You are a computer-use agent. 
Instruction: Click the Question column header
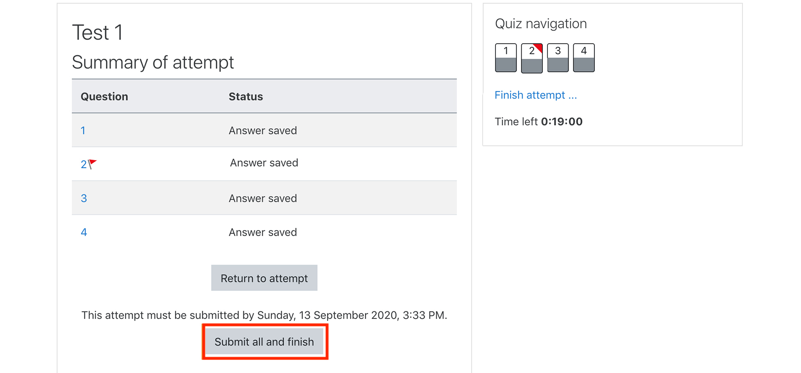(x=104, y=96)
